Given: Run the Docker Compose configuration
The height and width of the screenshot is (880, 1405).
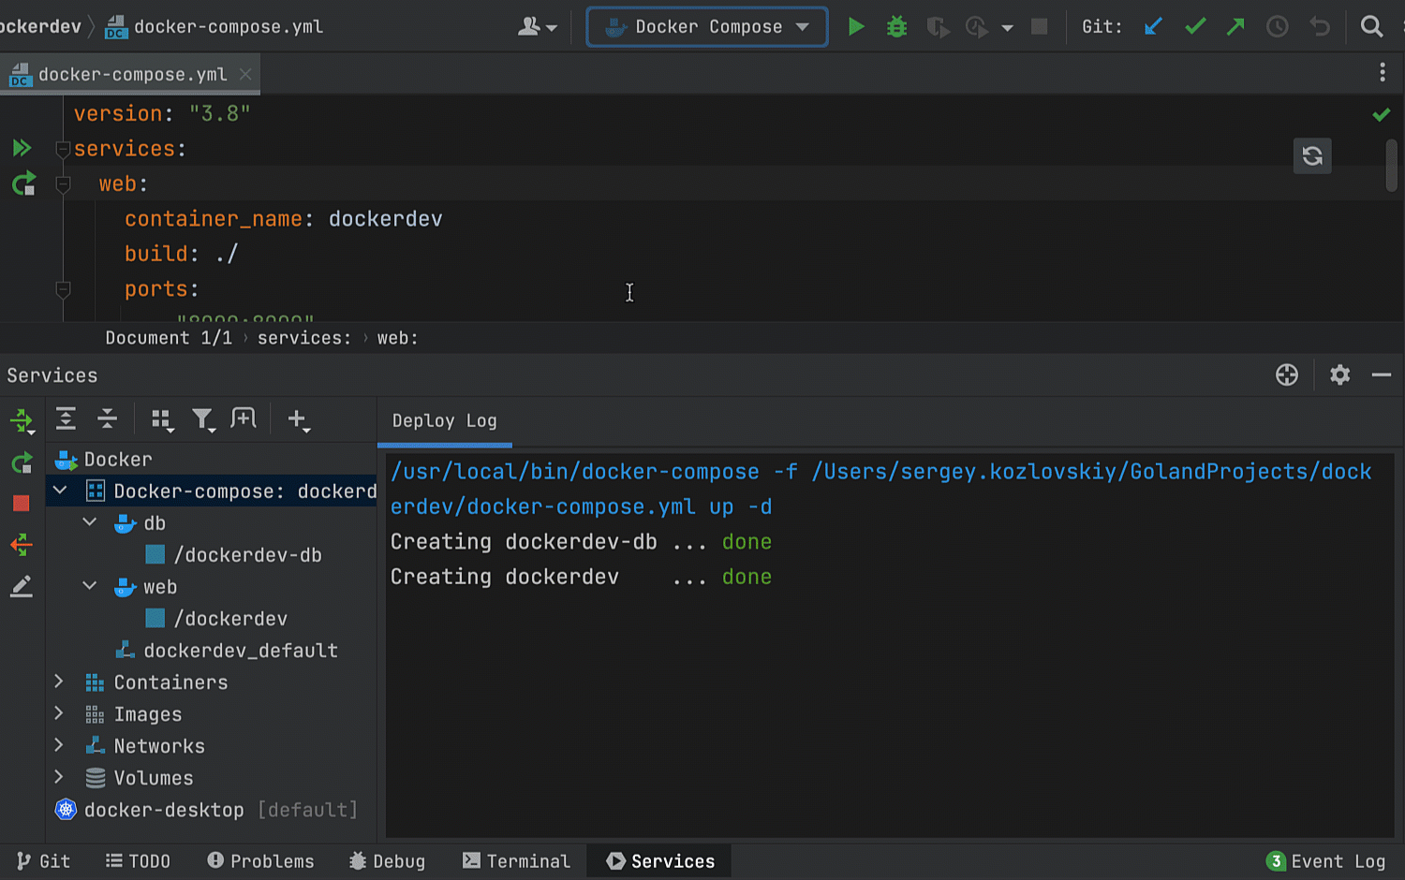Looking at the screenshot, I should coord(856,26).
